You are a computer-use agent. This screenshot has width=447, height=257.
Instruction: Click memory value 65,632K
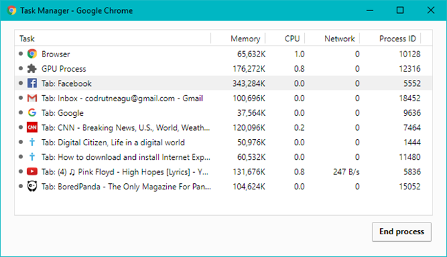251,54
